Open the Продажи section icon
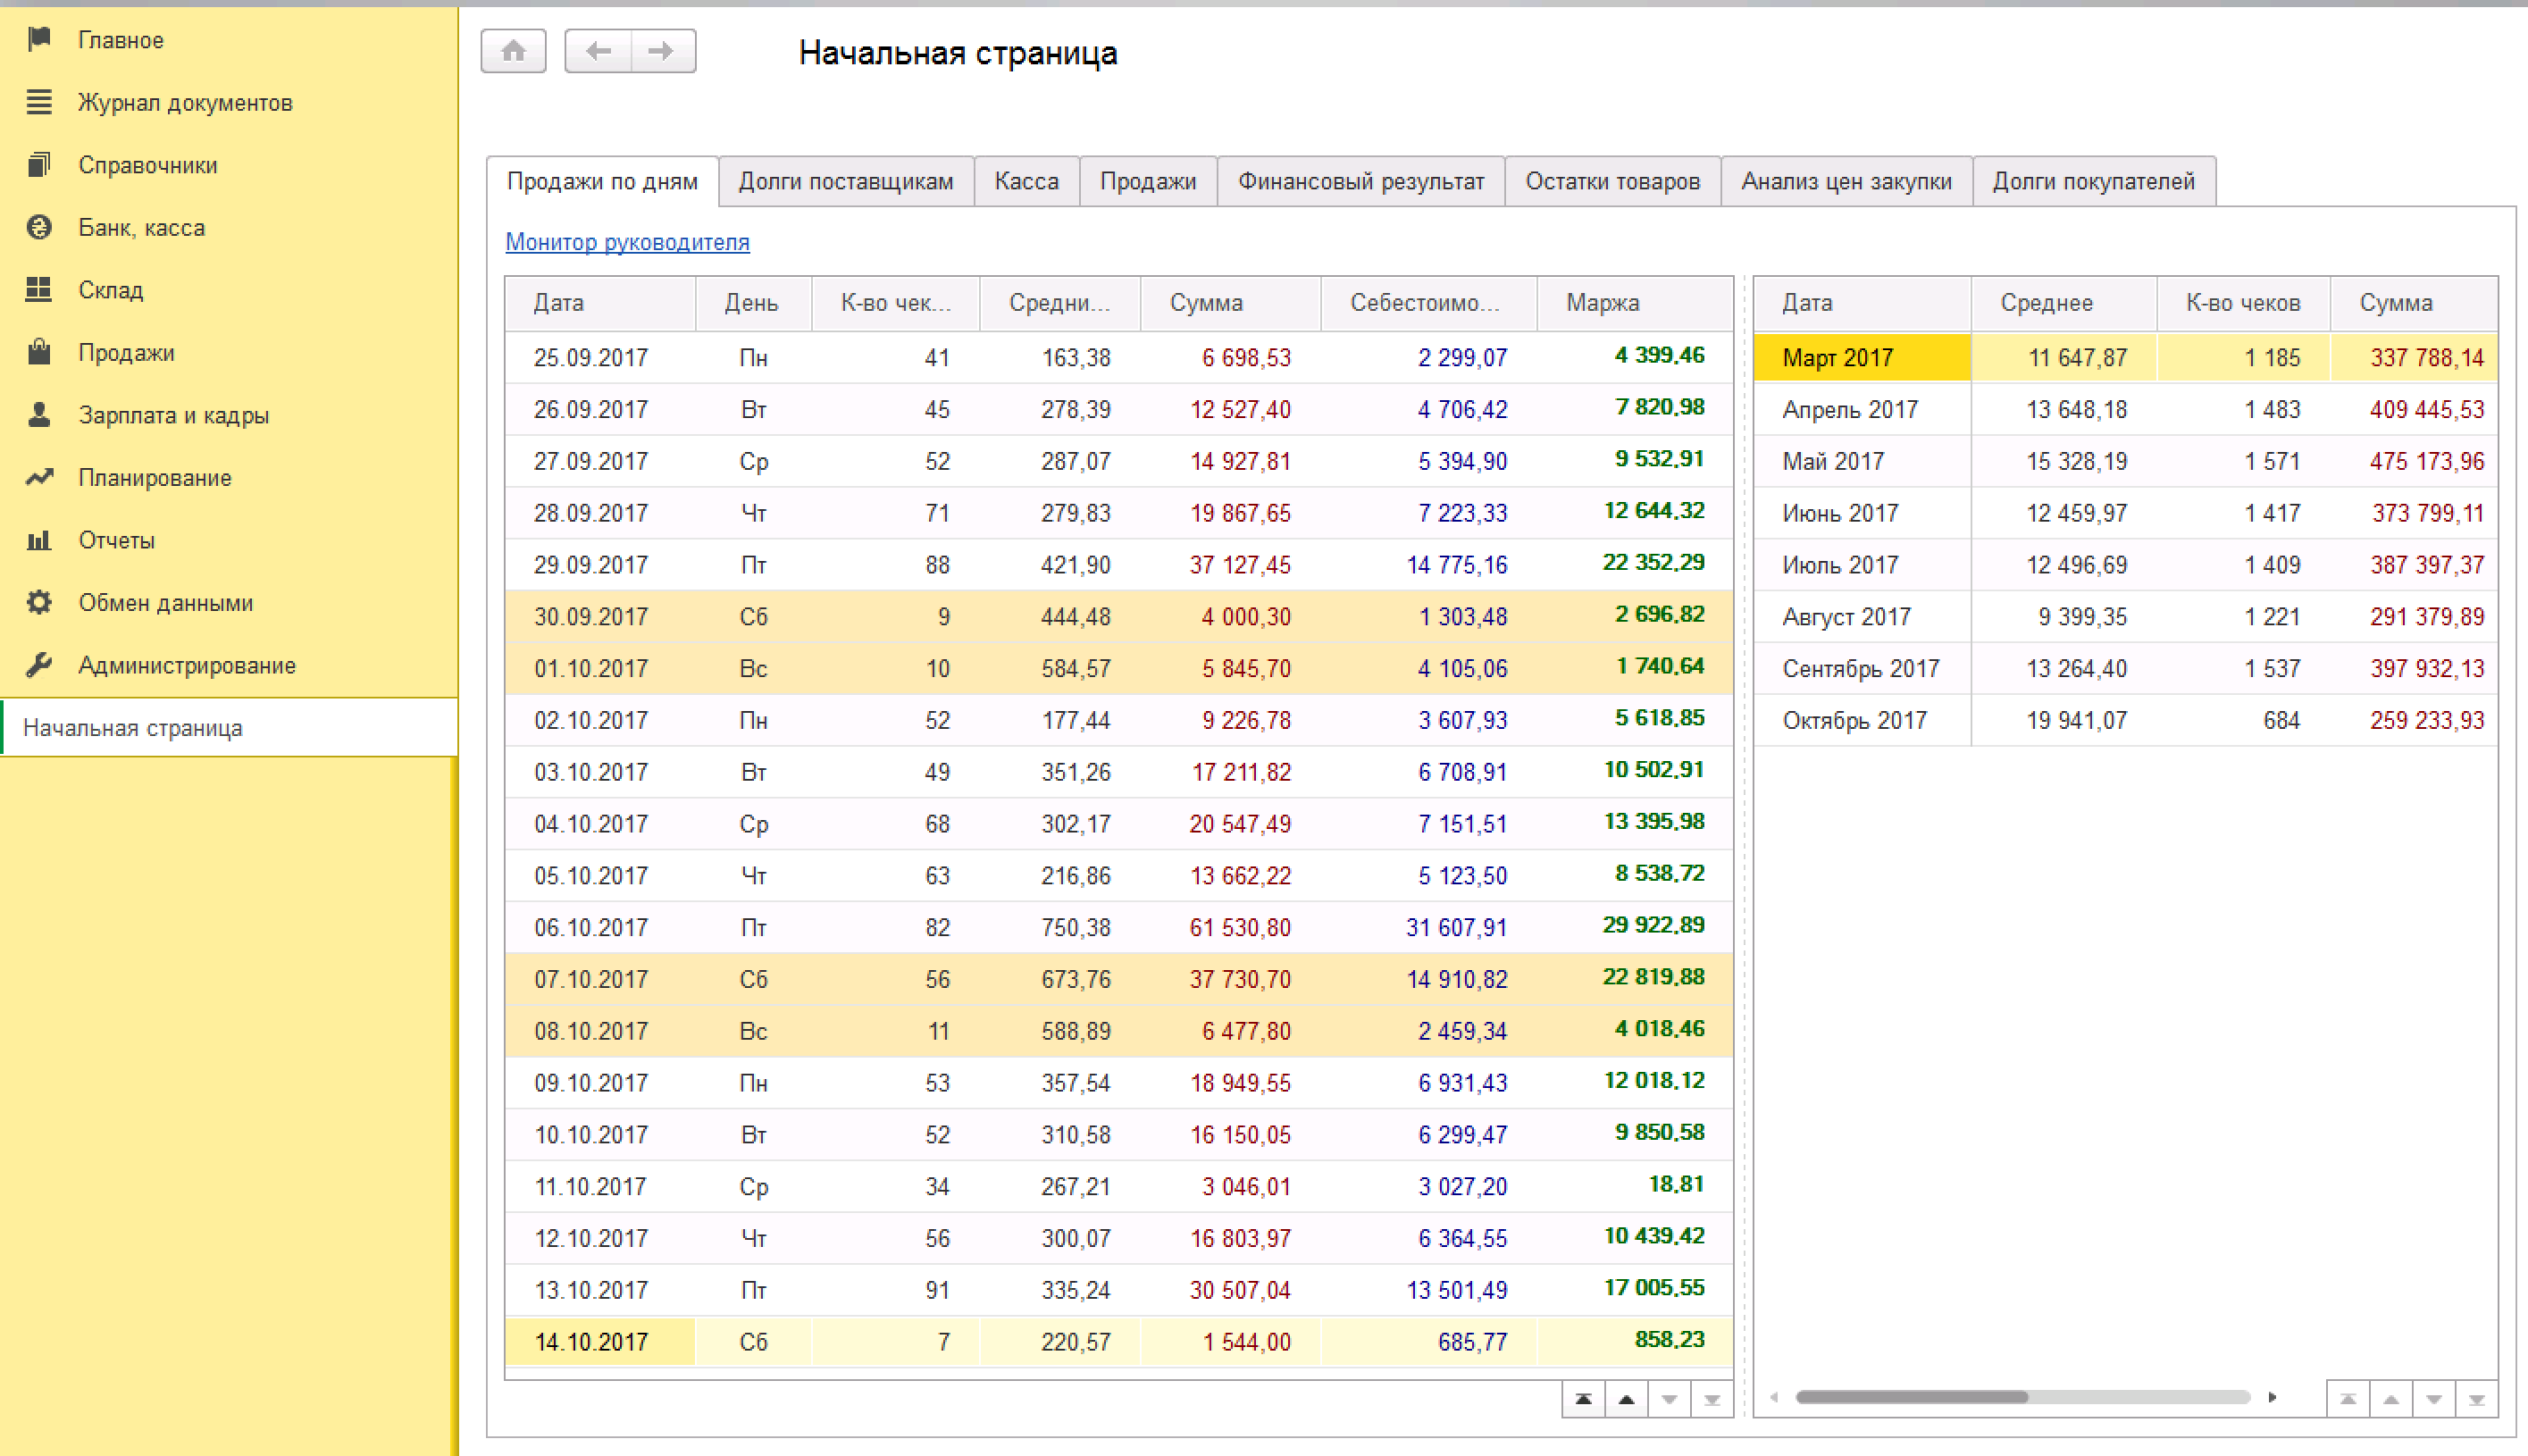Image resolution: width=2528 pixels, height=1456 pixels. tap(39, 352)
